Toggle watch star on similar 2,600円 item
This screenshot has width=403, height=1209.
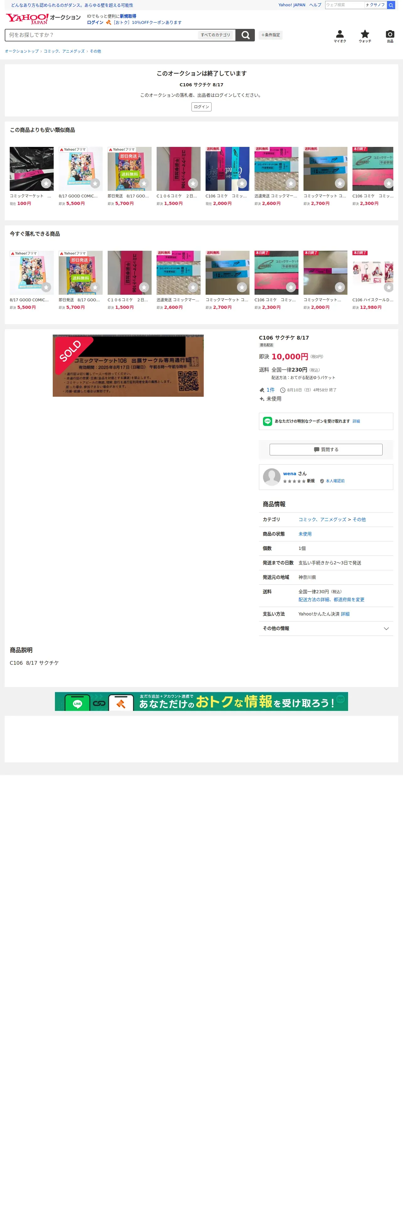pyautogui.click(x=291, y=184)
